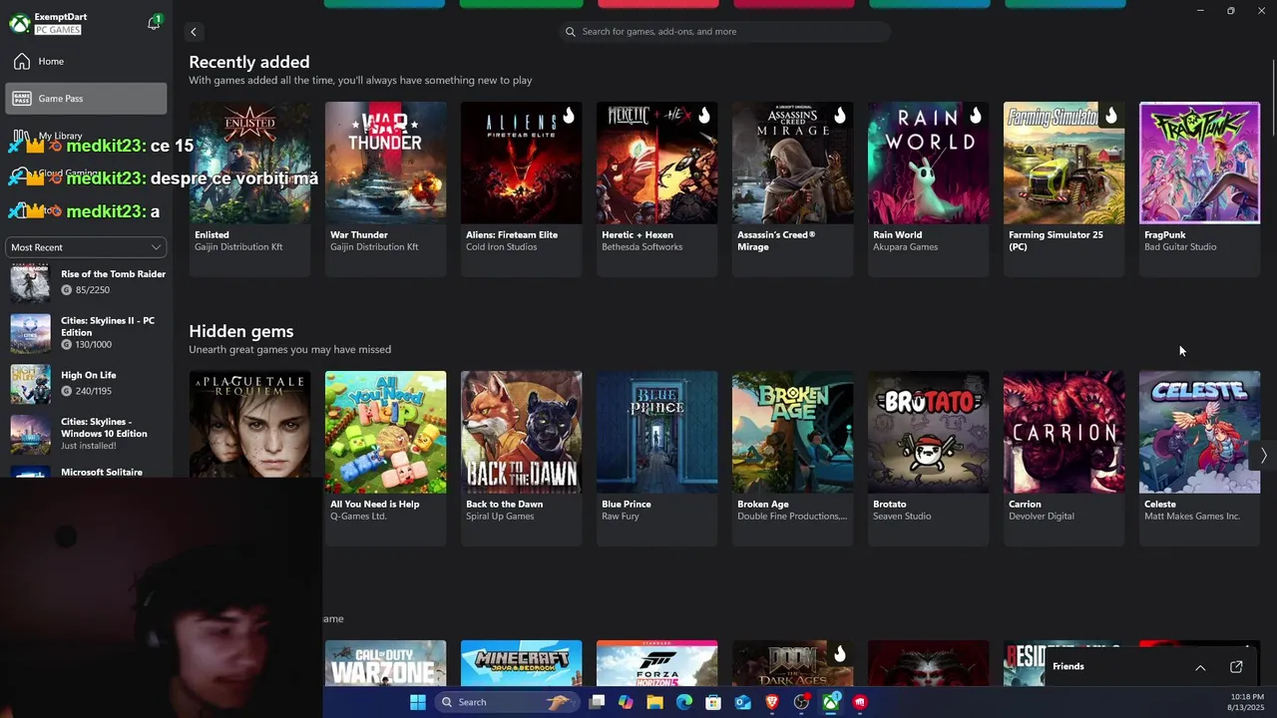
Task: Open the Broken Age tile
Action: point(792,458)
